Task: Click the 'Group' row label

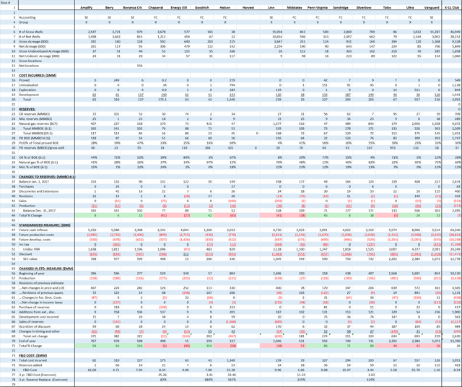Action: tap(24, 22)
